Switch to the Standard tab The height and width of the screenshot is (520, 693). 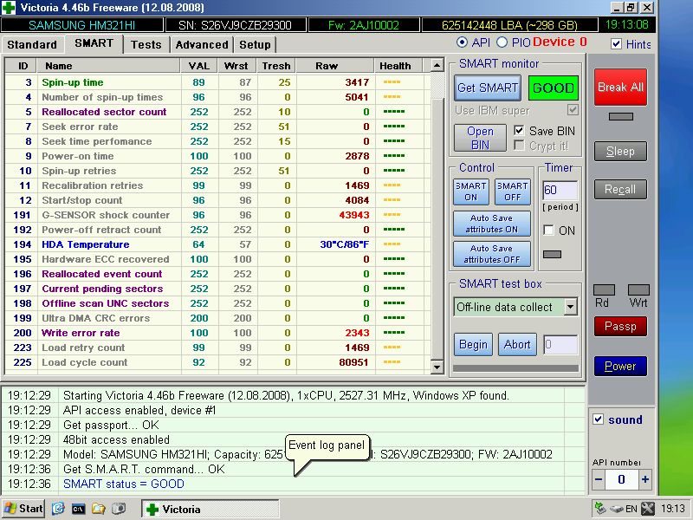tap(32, 45)
